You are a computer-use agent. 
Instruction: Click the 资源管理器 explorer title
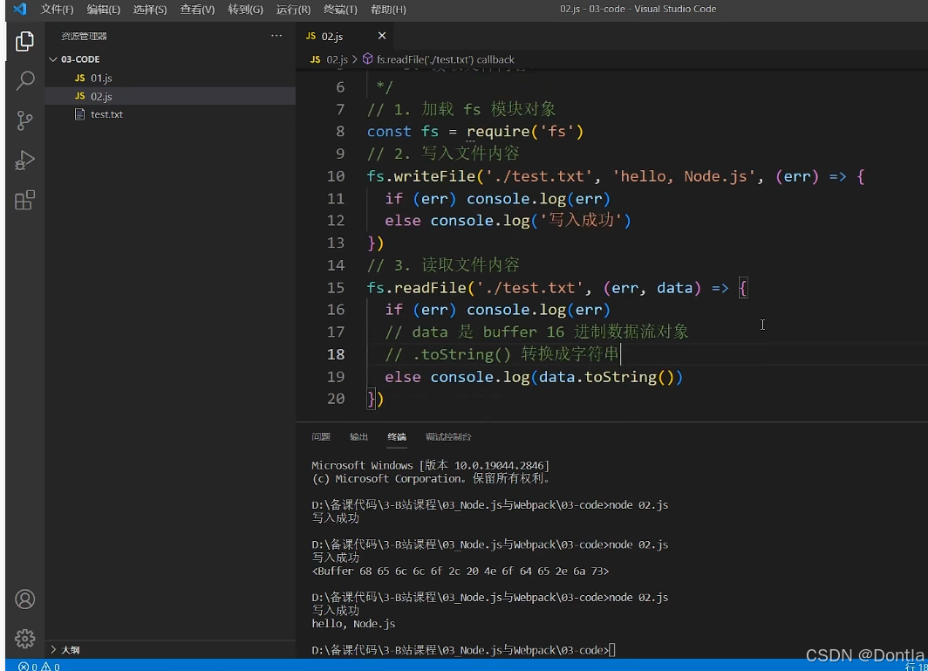pos(84,36)
